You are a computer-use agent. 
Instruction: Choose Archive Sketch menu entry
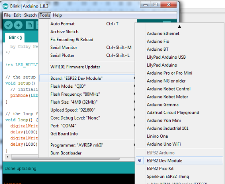coord(87,32)
